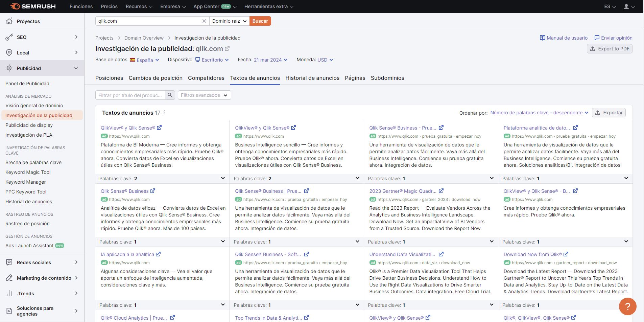
Task: Click the Semrush logo
Action: click(32, 6)
